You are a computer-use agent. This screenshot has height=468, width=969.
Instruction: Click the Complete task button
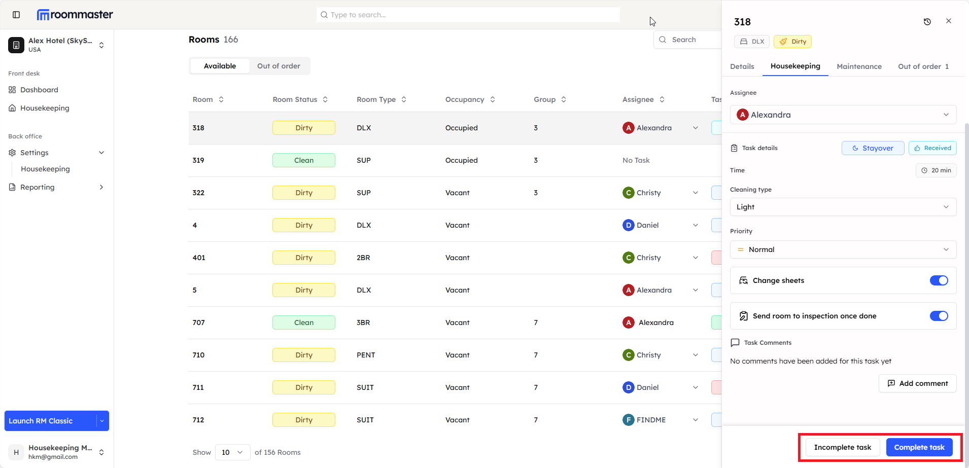(919, 447)
